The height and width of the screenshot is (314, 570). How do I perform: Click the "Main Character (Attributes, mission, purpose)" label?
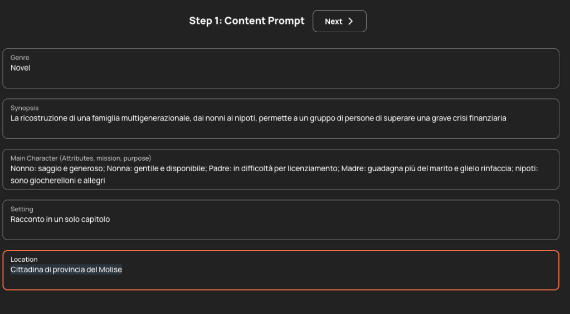point(81,158)
